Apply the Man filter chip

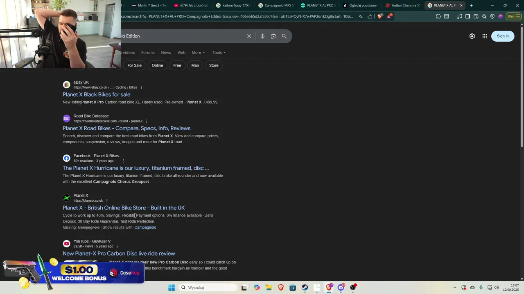click(195, 65)
